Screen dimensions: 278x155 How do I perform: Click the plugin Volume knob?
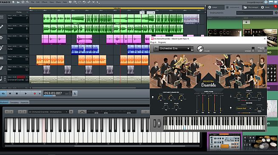[x=200, y=49]
